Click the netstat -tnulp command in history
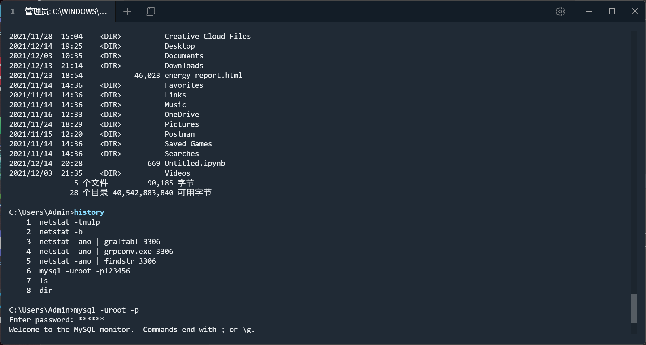The height and width of the screenshot is (345, 646). [x=69, y=222]
